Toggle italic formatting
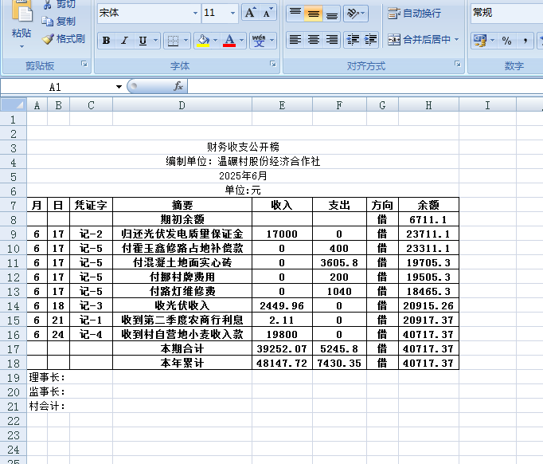Screen dimensions: 543x464 [x=124, y=41]
